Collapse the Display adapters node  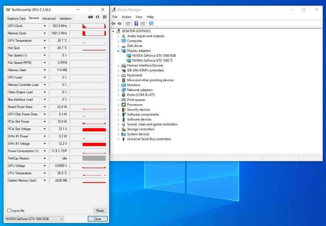118,51
